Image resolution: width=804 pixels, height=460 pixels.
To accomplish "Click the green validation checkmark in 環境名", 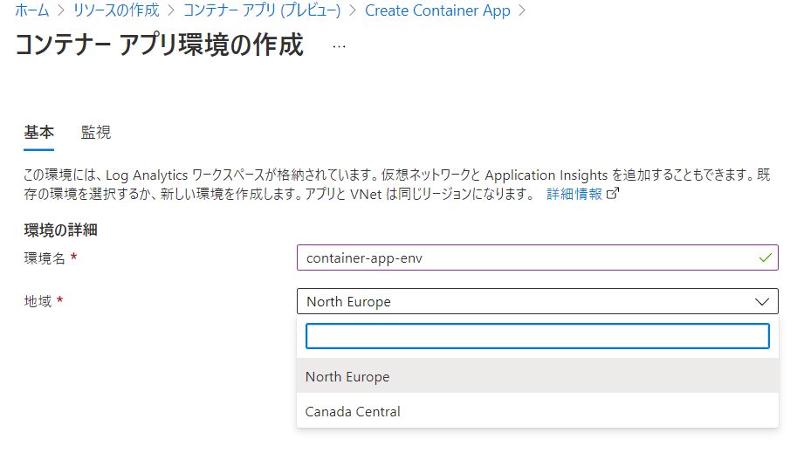I will [x=765, y=257].
